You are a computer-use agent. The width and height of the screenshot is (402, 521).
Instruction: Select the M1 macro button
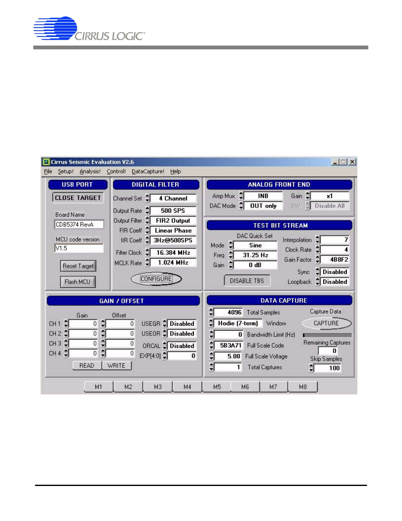[99, 387]
